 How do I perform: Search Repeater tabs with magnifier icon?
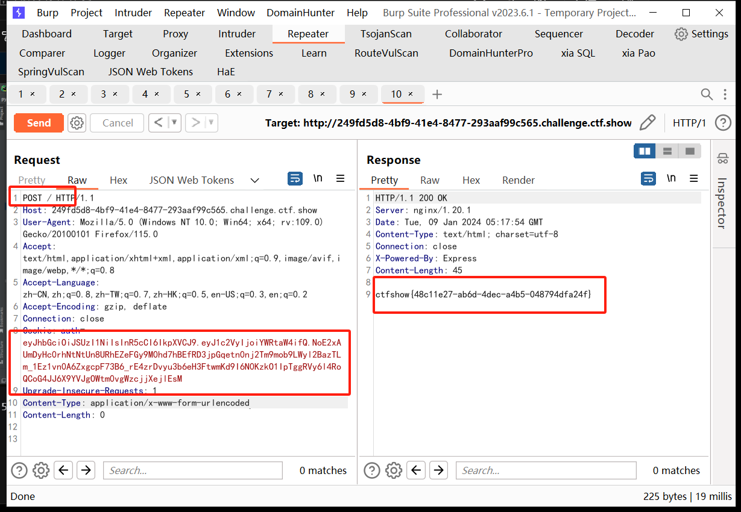coord(707,94)
